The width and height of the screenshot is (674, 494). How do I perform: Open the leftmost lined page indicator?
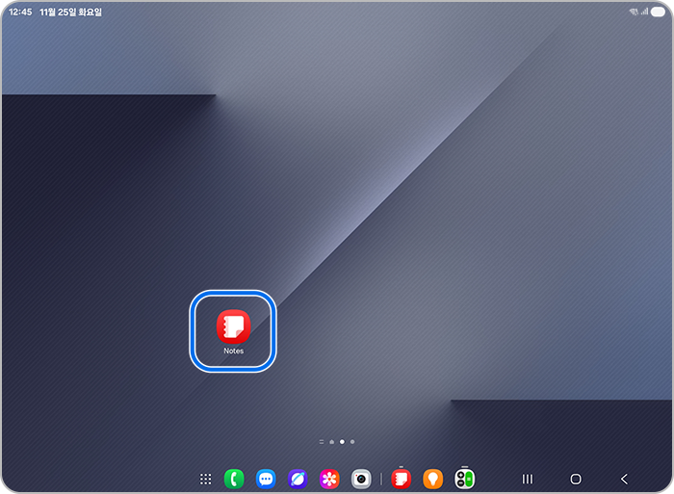tap(321, 441)
